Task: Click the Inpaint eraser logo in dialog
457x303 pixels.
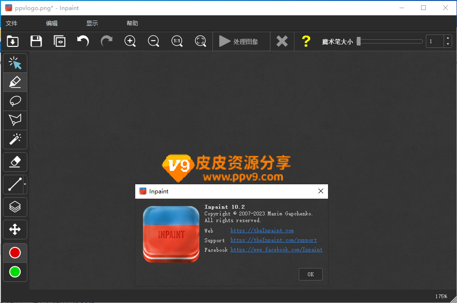Action: (171, 234)
